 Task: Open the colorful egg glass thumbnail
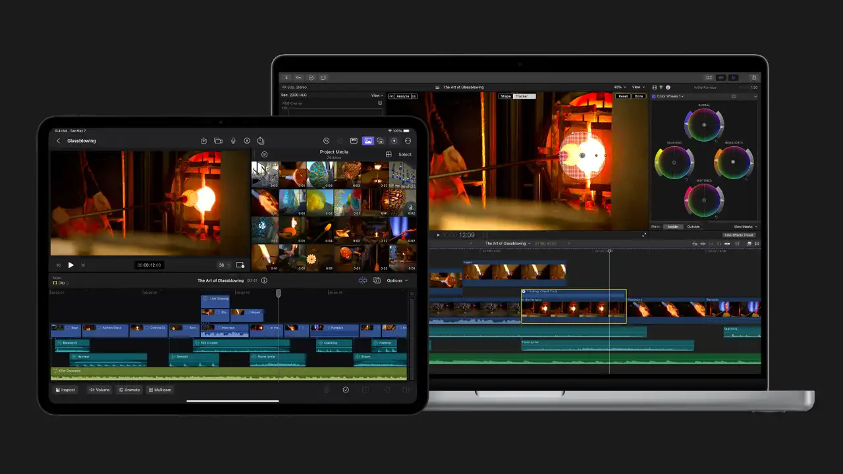click(320, 175)
